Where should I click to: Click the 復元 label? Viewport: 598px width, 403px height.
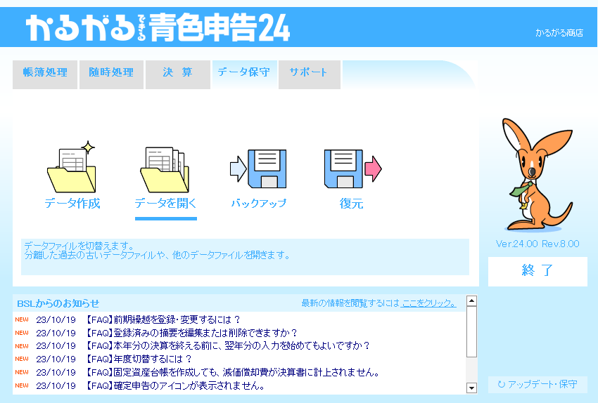point(351,203)
